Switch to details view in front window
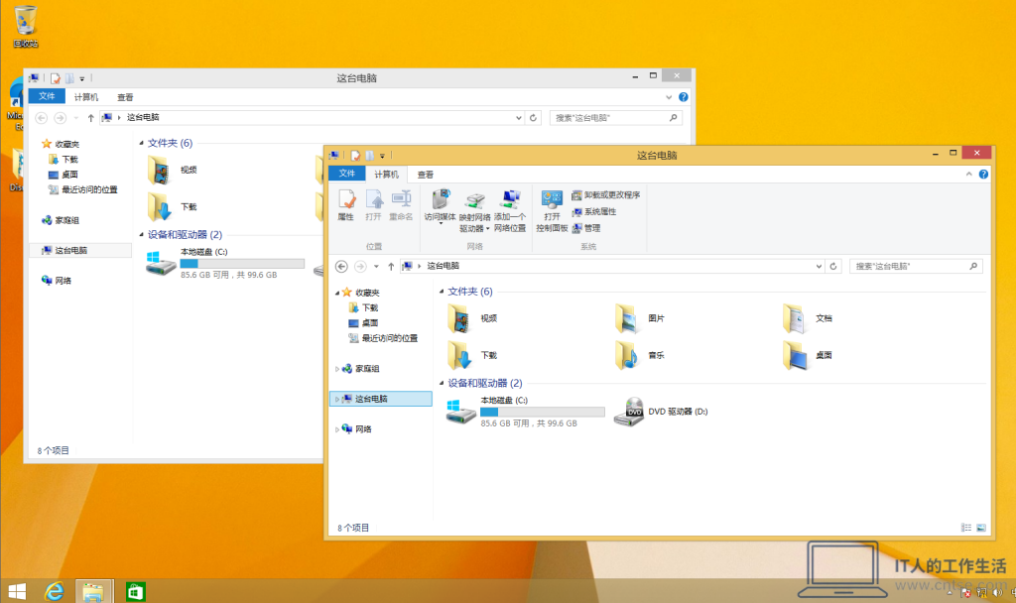Image resolution: width=1016 pixels, height=603 pixels. coord(966,528)
